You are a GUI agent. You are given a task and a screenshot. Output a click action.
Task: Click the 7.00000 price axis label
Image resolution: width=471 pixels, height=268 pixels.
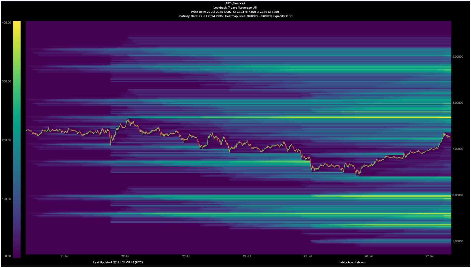[x=458, y=149]
